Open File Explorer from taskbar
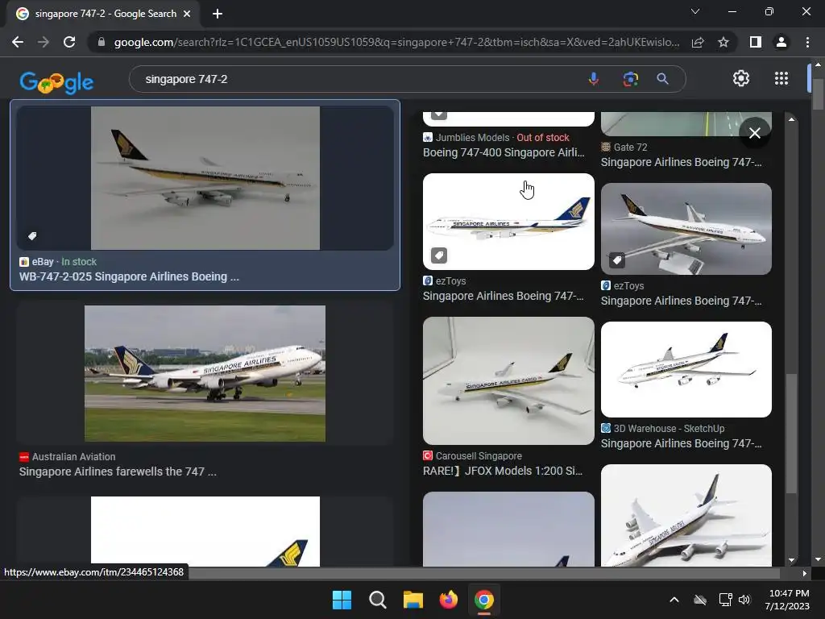825x619 pixels. click(413, 600)
